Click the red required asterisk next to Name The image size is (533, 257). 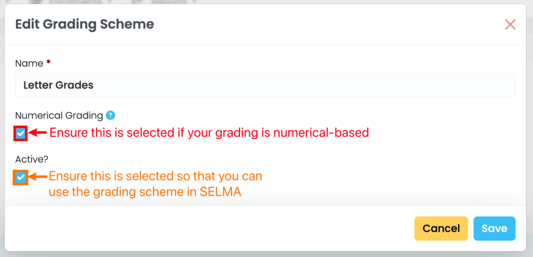pos(48,63)
